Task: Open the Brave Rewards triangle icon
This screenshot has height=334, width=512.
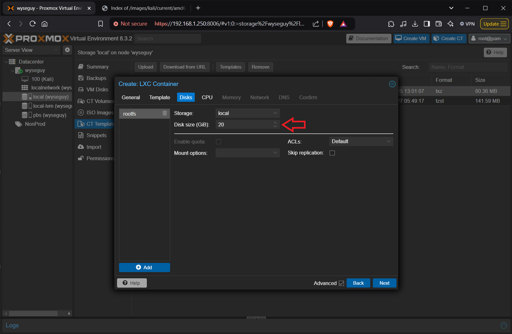Action: click(x=343, y=24)
